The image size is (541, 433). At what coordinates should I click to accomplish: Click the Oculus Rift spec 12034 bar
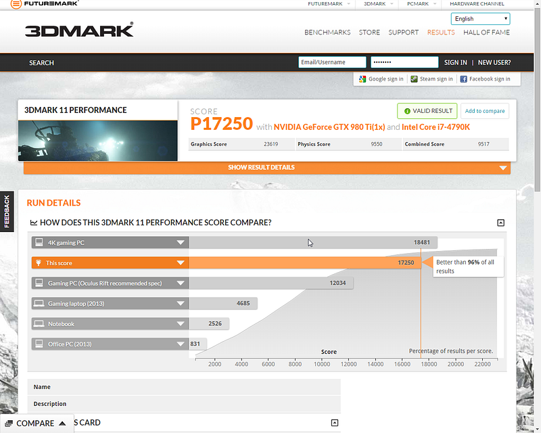[271, 283]
